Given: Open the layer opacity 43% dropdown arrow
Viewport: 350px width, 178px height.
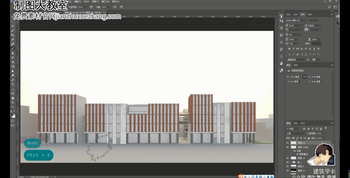Looking at the screenshot, I should pos(325,133).
